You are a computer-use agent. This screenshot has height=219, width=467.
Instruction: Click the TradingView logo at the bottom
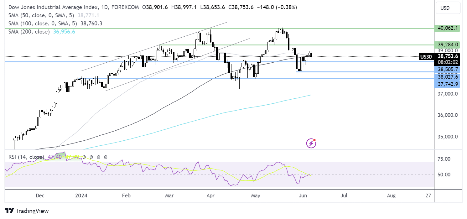[x=27, y=211]
